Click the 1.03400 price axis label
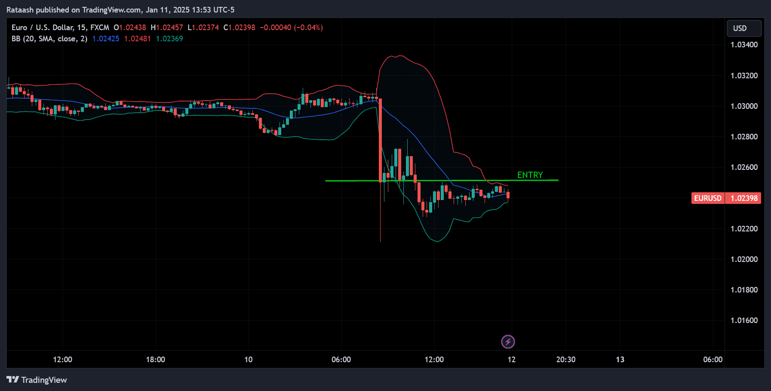The width and height of the screenshot is (771, 391). click(744, 45)
